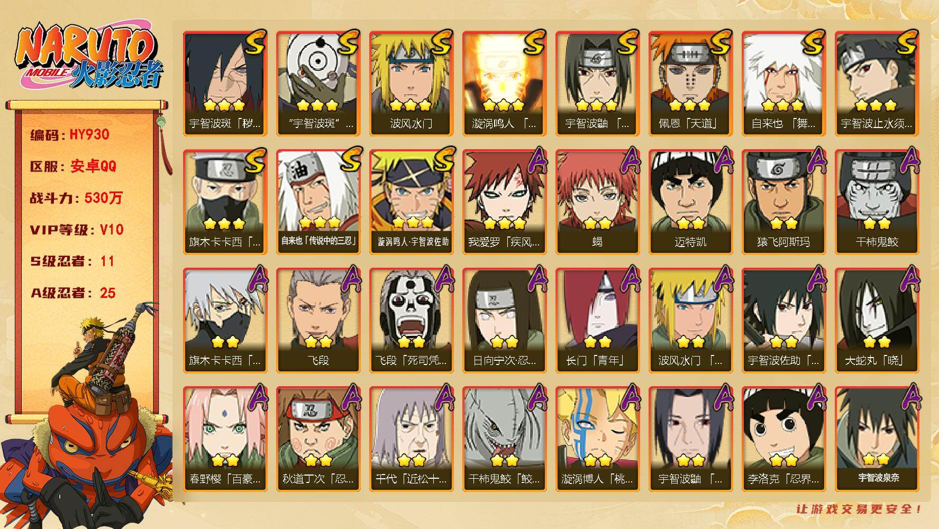
Task: Click the VIP等级 V10 line
Action: [77, 230]
